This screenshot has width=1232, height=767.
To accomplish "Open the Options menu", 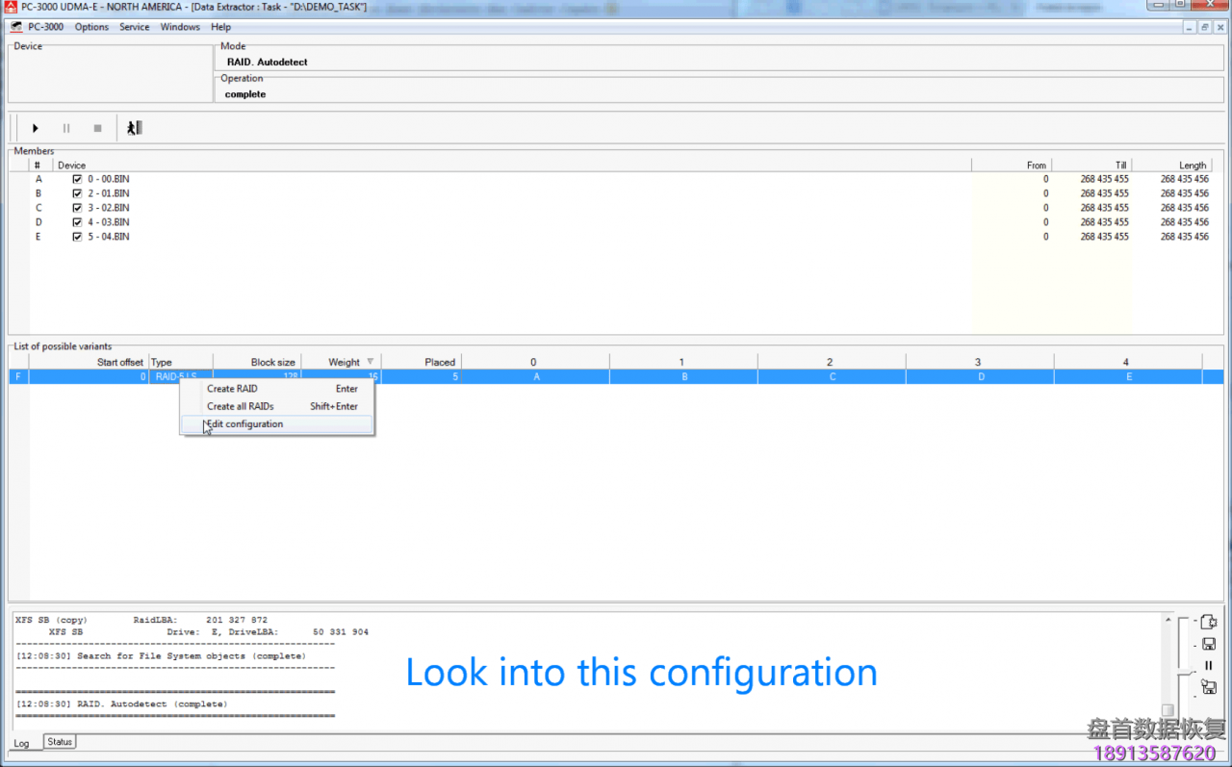I will (91, 27).
